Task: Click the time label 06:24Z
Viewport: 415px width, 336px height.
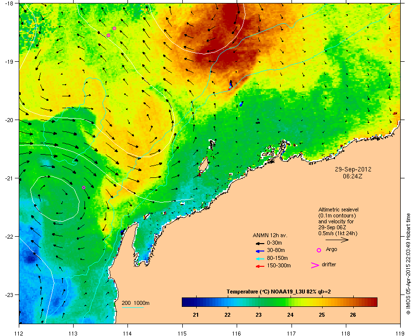Action: pyautogui.click(x=353, y=176)
